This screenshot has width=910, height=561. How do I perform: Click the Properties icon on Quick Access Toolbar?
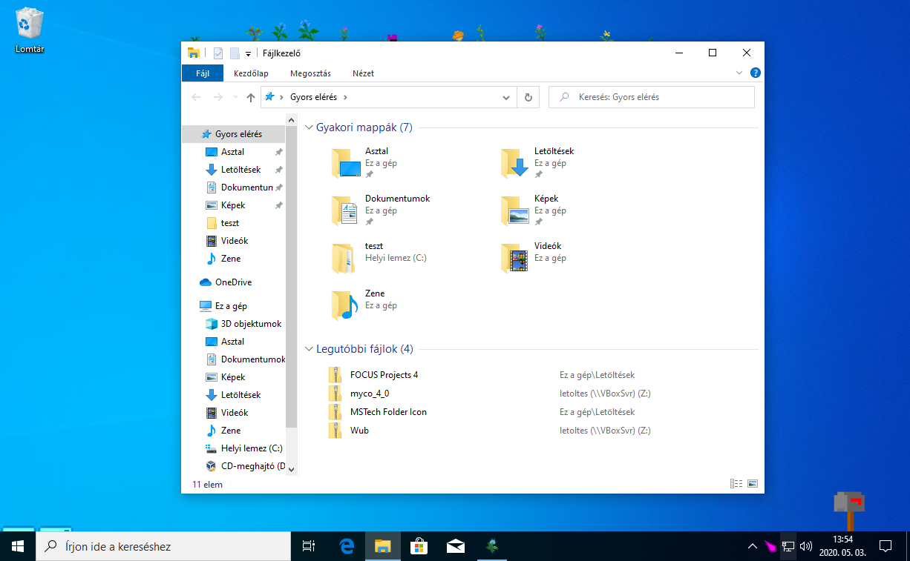coord(217,53)
